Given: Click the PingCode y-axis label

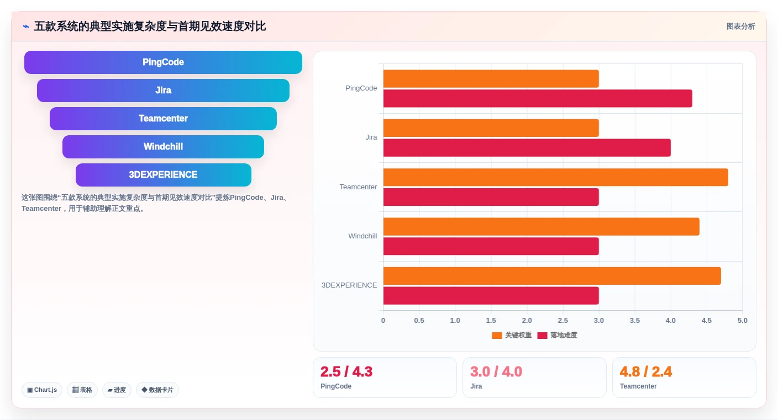Looking at the screenshot, I should point(361,88).
